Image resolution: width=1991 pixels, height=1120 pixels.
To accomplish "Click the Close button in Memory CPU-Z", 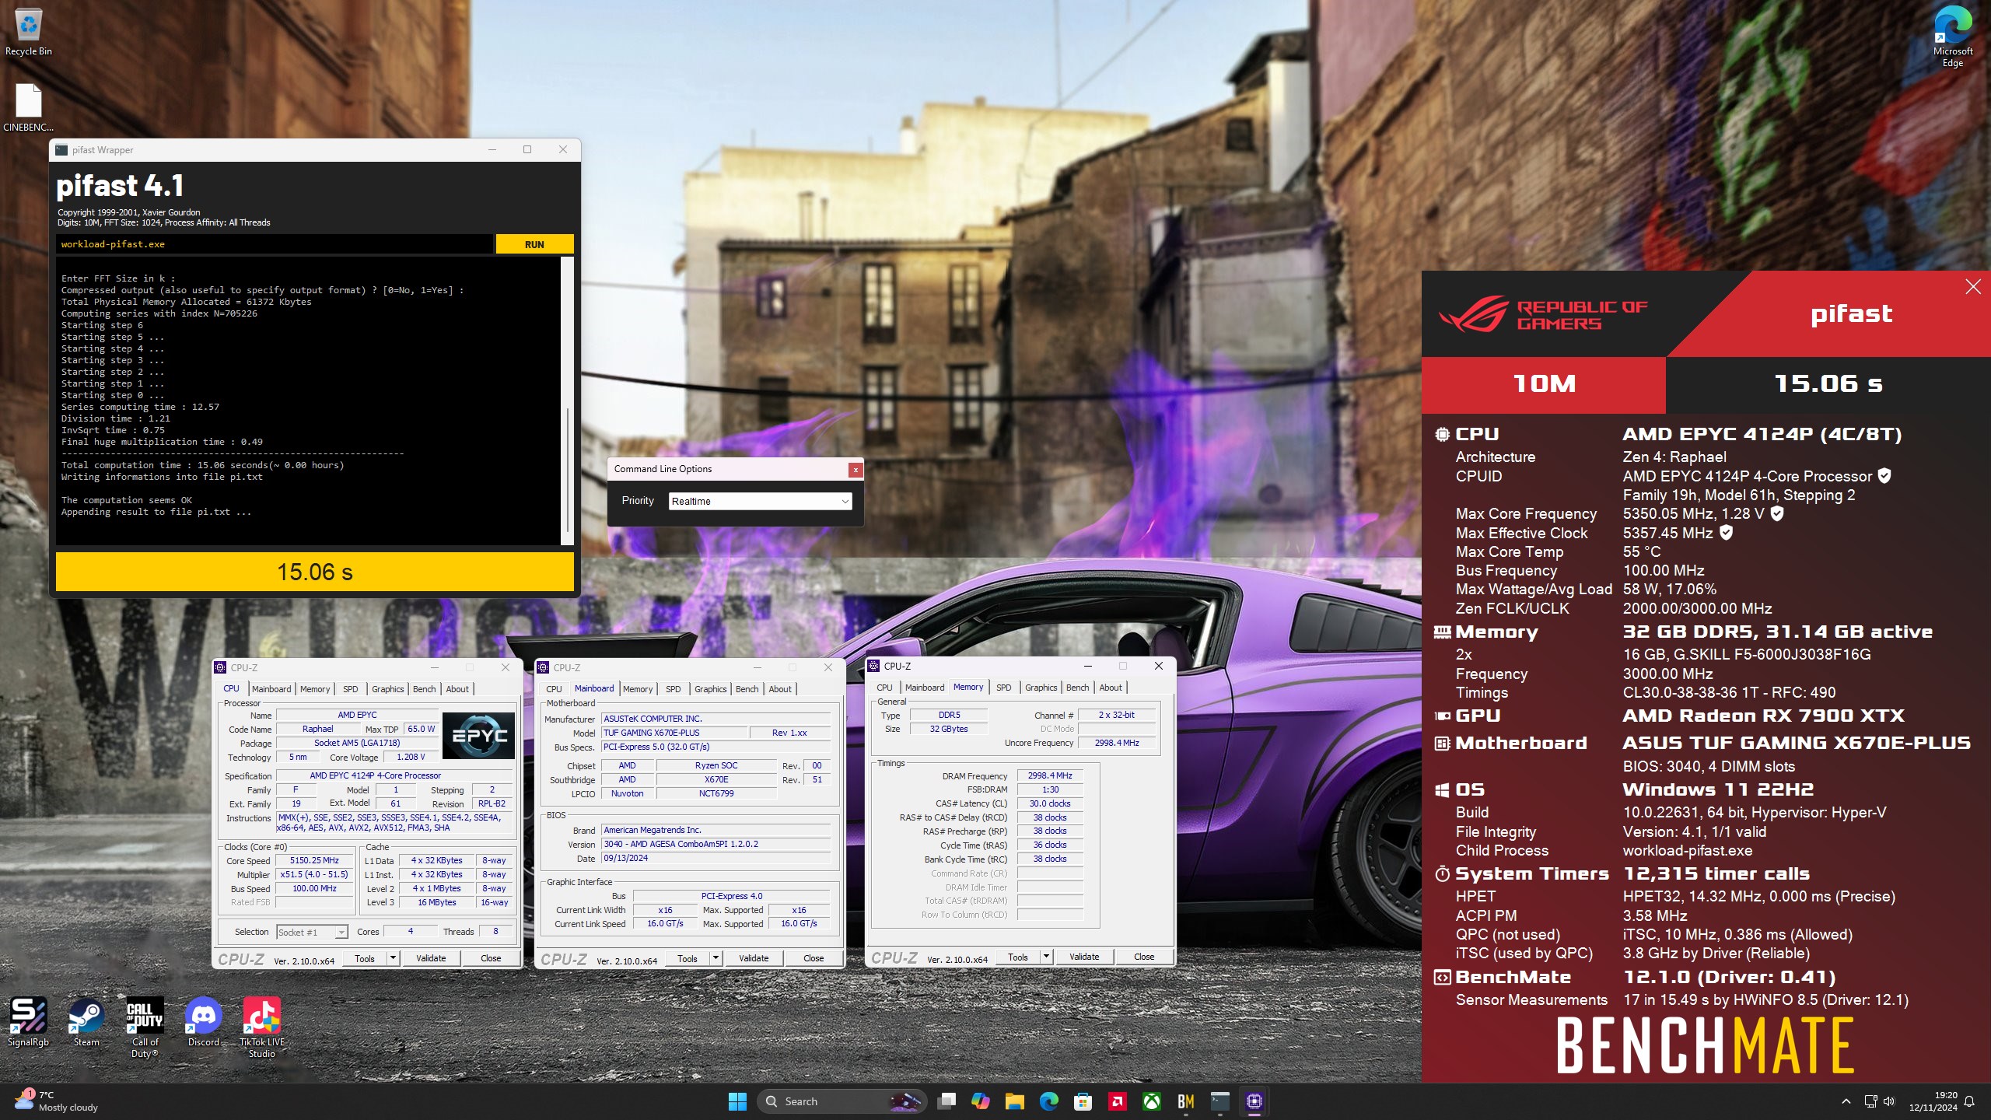I will 1144,957.
